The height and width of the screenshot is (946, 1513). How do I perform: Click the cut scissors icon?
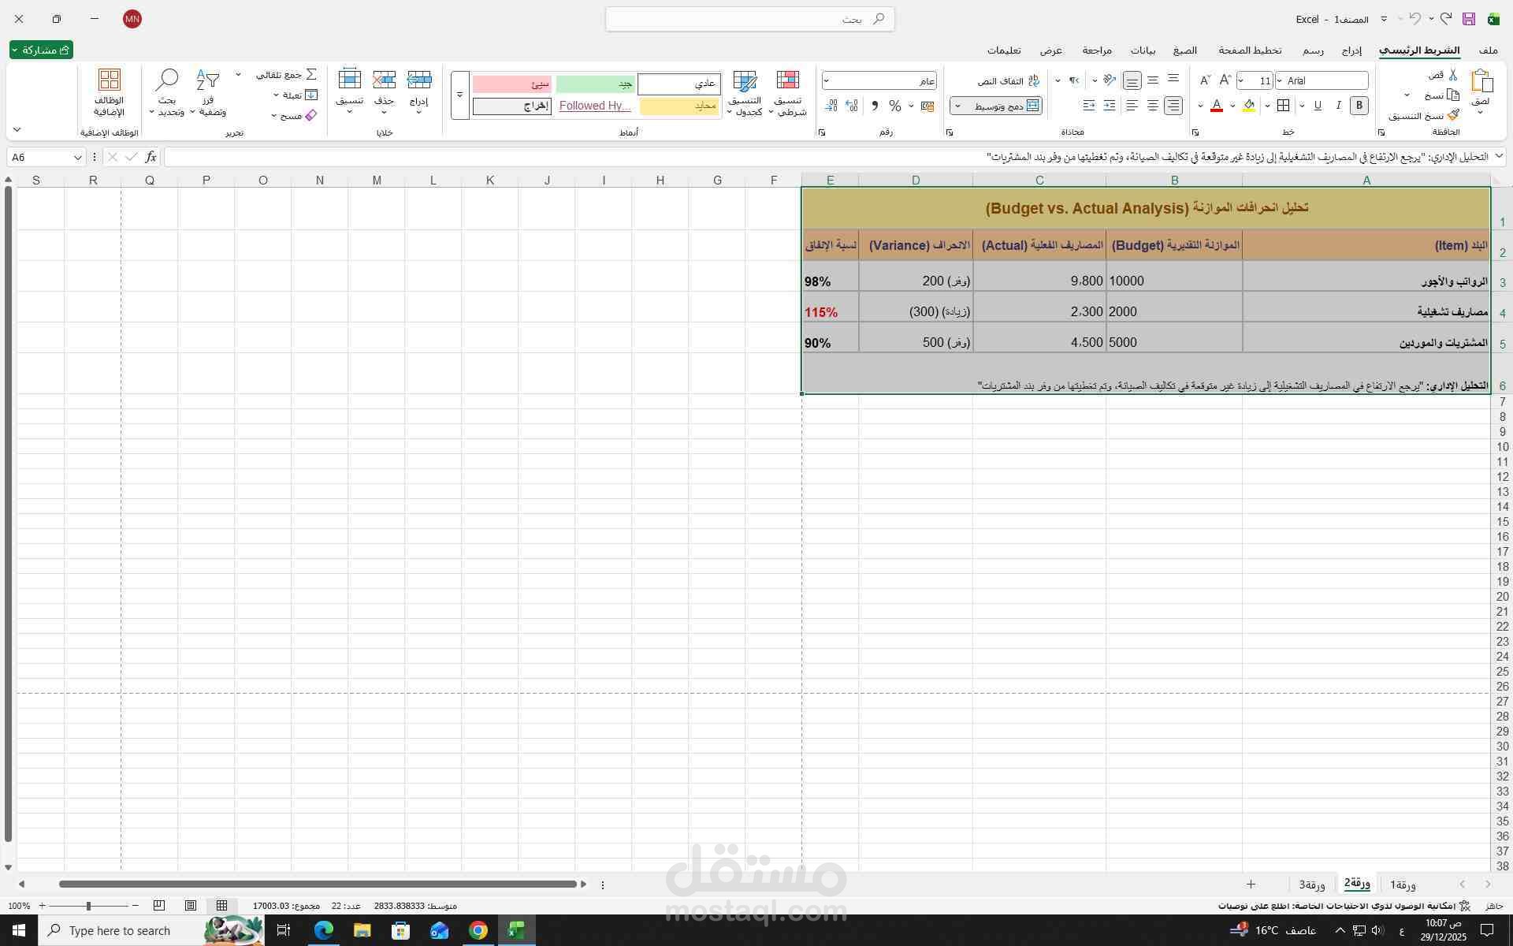[x=1453, y=75]
